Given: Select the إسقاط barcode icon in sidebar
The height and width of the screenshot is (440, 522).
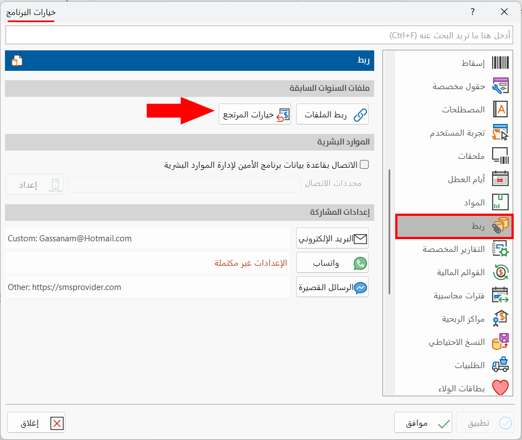Looking at the screenshot, I should click(501, 63).
